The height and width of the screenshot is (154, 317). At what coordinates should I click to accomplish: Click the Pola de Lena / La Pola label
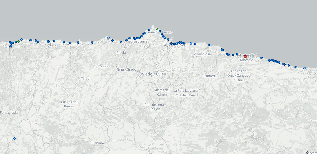(x=155, y=107)
